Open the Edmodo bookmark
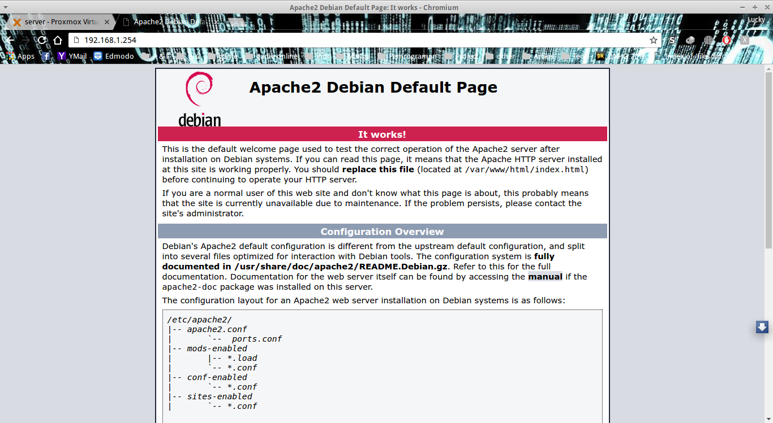773x423 pixels. 114,56
